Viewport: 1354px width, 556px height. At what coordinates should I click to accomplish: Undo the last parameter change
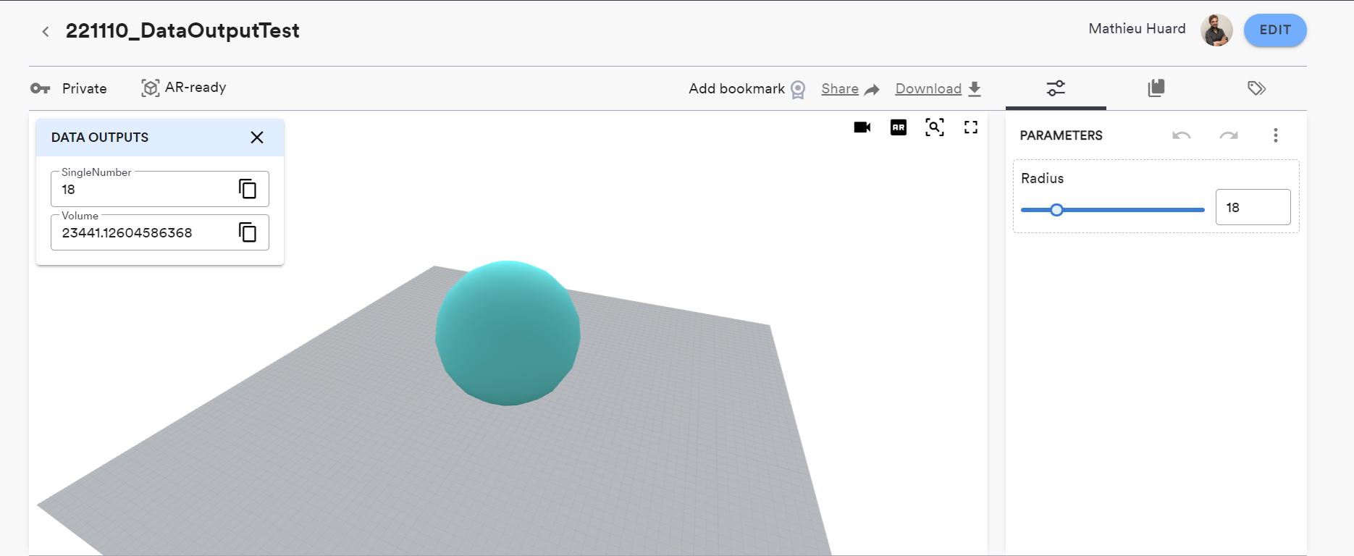click(1181, 135)
